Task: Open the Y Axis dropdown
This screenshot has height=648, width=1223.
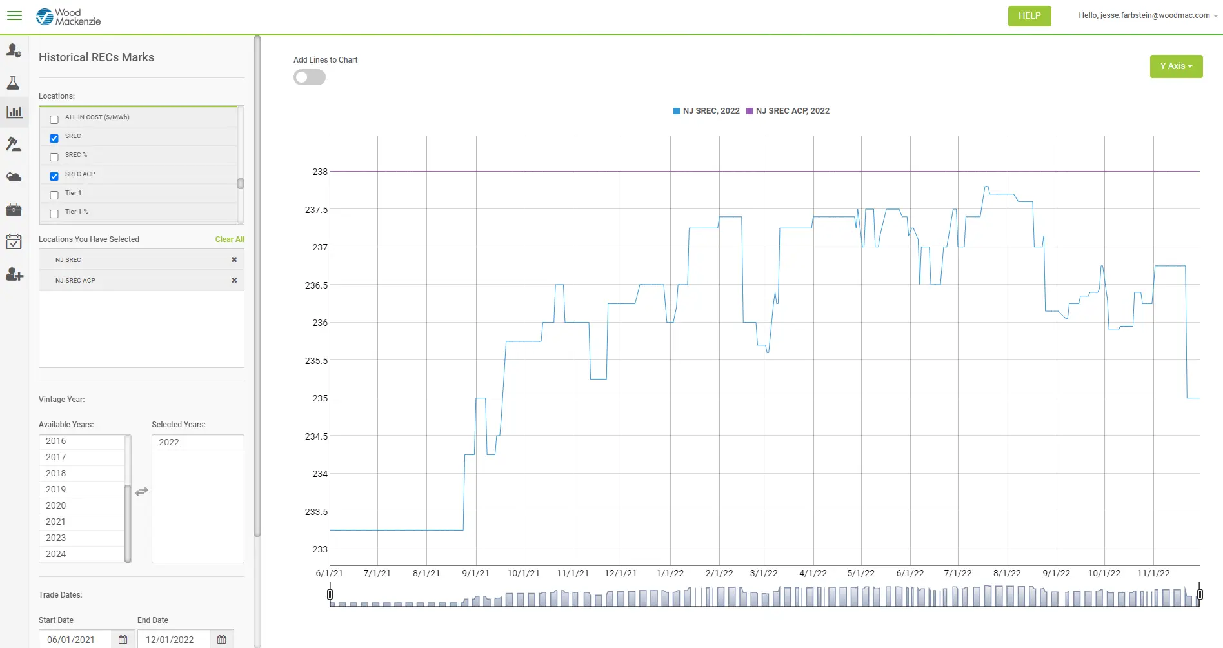Action: 1175,66
